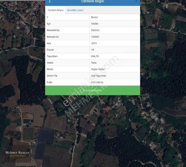Click the Demirci neighborhood value
Viewport: 186px width, 167px height.
95,30
